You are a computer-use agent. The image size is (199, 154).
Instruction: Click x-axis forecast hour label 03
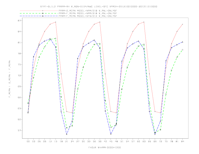(x=33, y=141)
